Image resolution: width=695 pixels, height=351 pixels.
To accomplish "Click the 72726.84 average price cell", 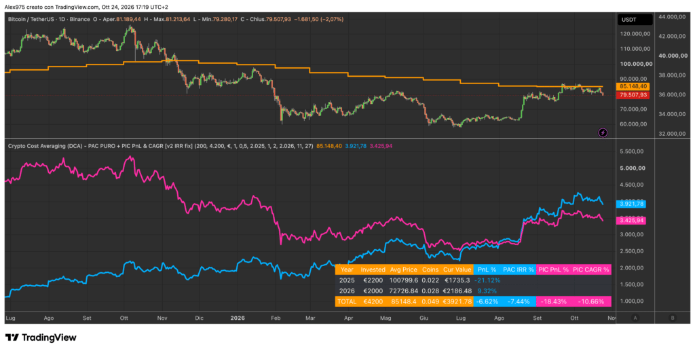I will [x=402, y=291].
